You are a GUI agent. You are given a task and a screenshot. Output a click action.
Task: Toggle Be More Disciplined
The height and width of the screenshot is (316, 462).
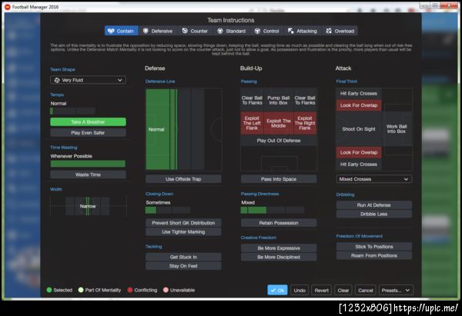(x=279, y=257)
